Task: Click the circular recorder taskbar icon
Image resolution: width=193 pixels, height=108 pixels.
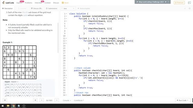Action: coord(24,106)
